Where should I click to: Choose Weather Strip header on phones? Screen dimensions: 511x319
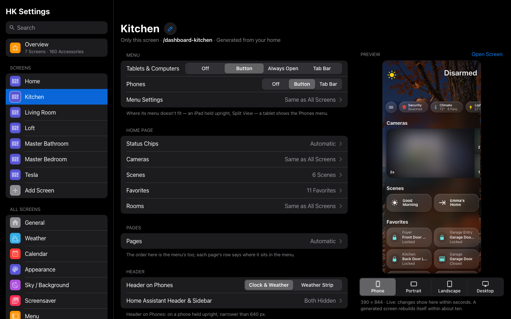click(317, 285)
